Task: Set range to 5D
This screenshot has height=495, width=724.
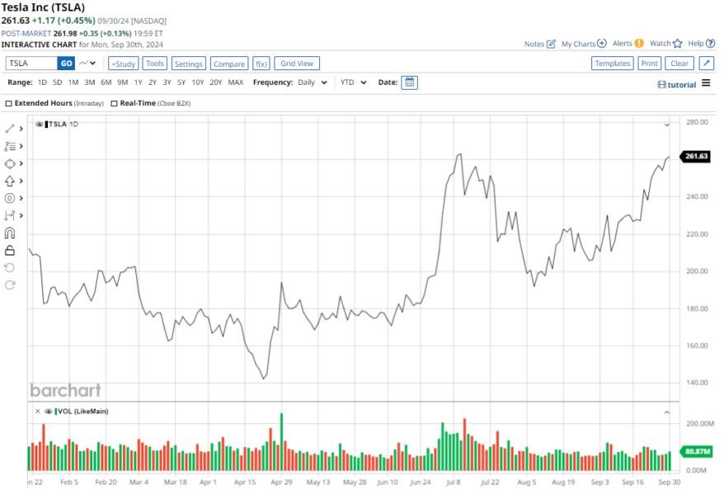Action: click(x=57, y=82)
